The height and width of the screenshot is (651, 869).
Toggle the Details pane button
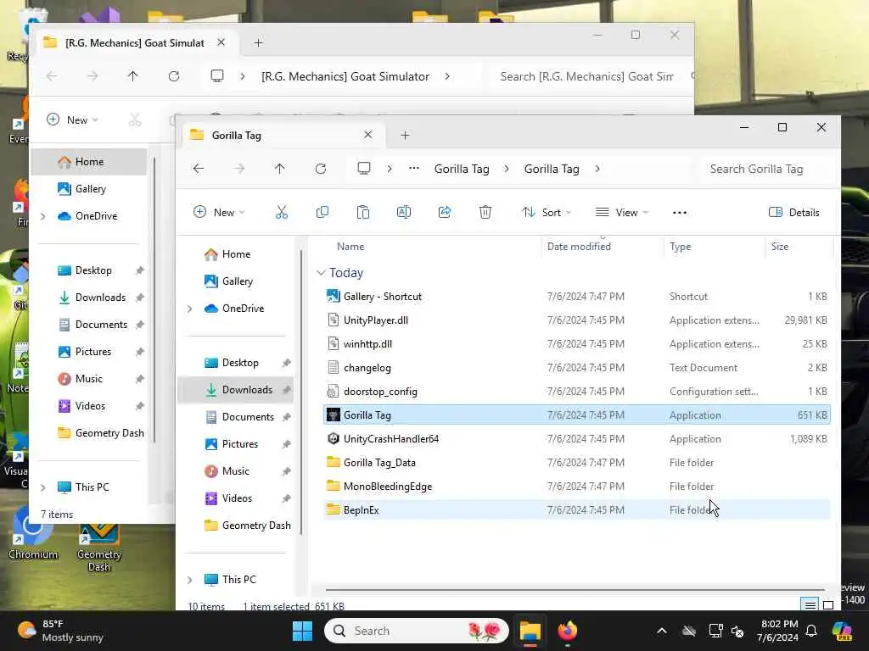794,213
